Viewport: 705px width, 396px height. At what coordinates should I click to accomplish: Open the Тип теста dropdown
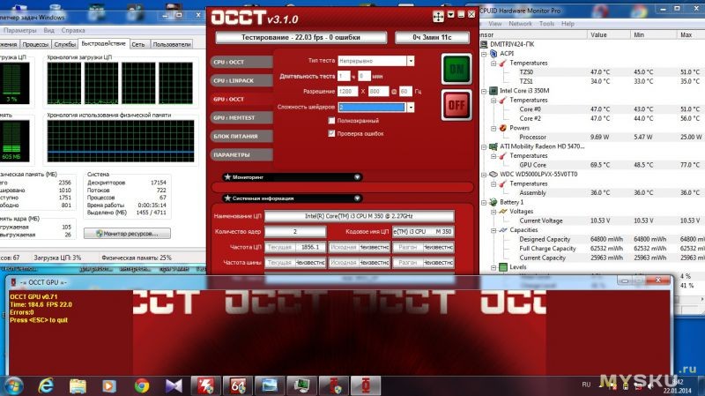(x=411, y=61)
